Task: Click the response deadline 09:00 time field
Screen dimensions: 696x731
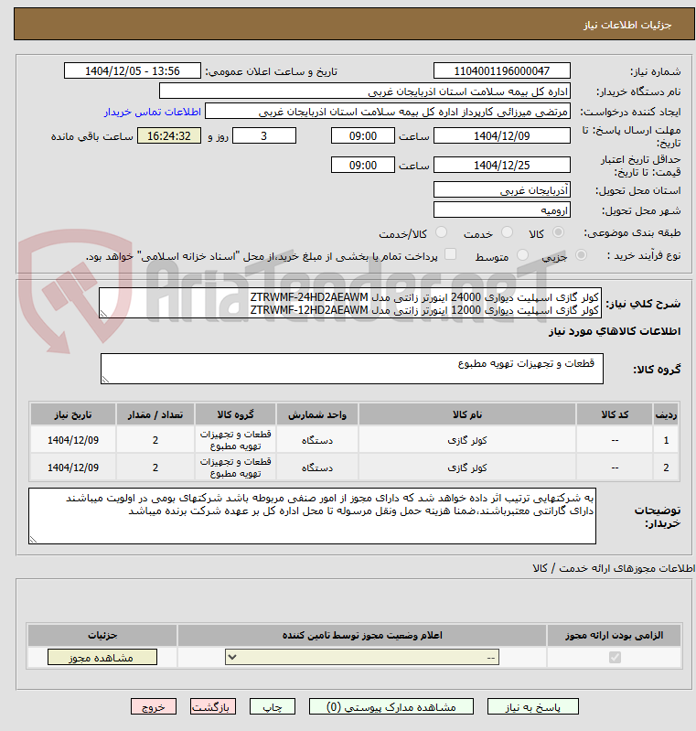Action: [363, 135]
